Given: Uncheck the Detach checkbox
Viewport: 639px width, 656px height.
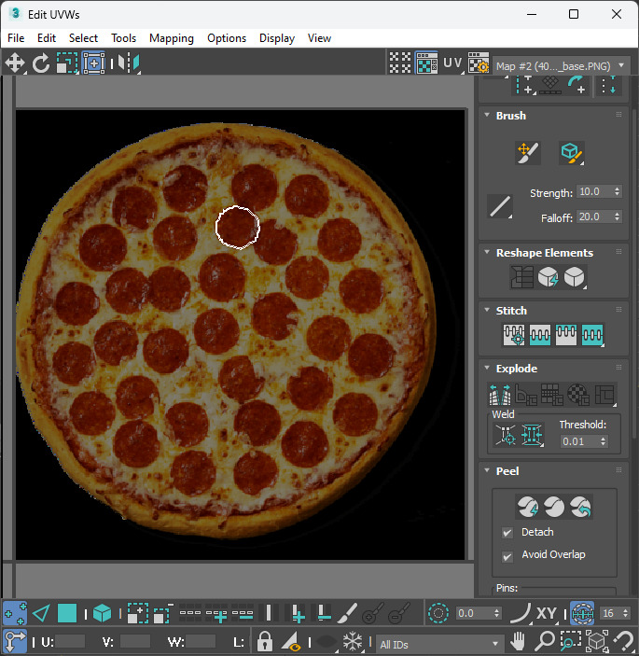Looking at the screenshot, I should coord(507,533).
